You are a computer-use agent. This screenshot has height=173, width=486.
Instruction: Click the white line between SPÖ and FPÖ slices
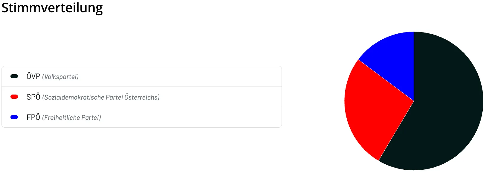386,80
